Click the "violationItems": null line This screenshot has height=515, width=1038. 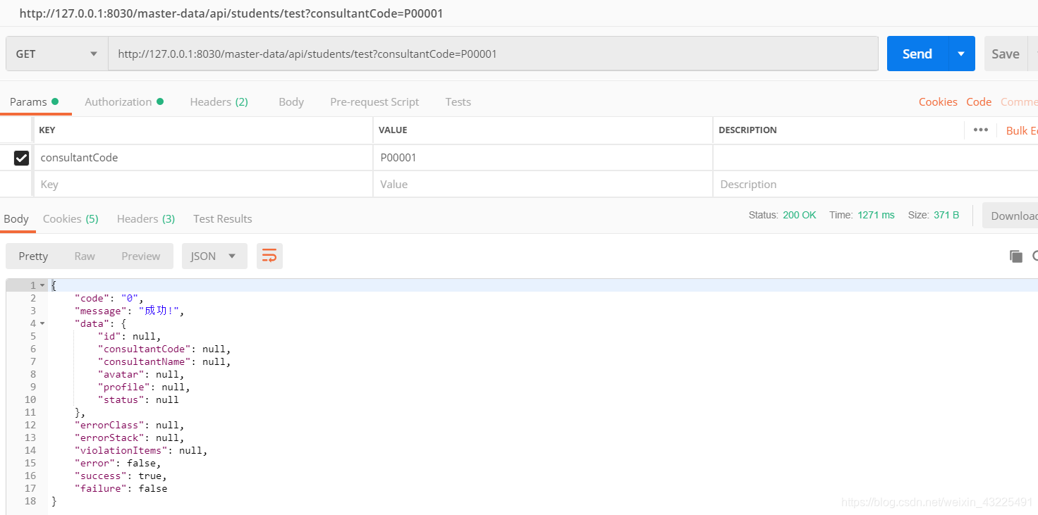[x=141, y=450]
